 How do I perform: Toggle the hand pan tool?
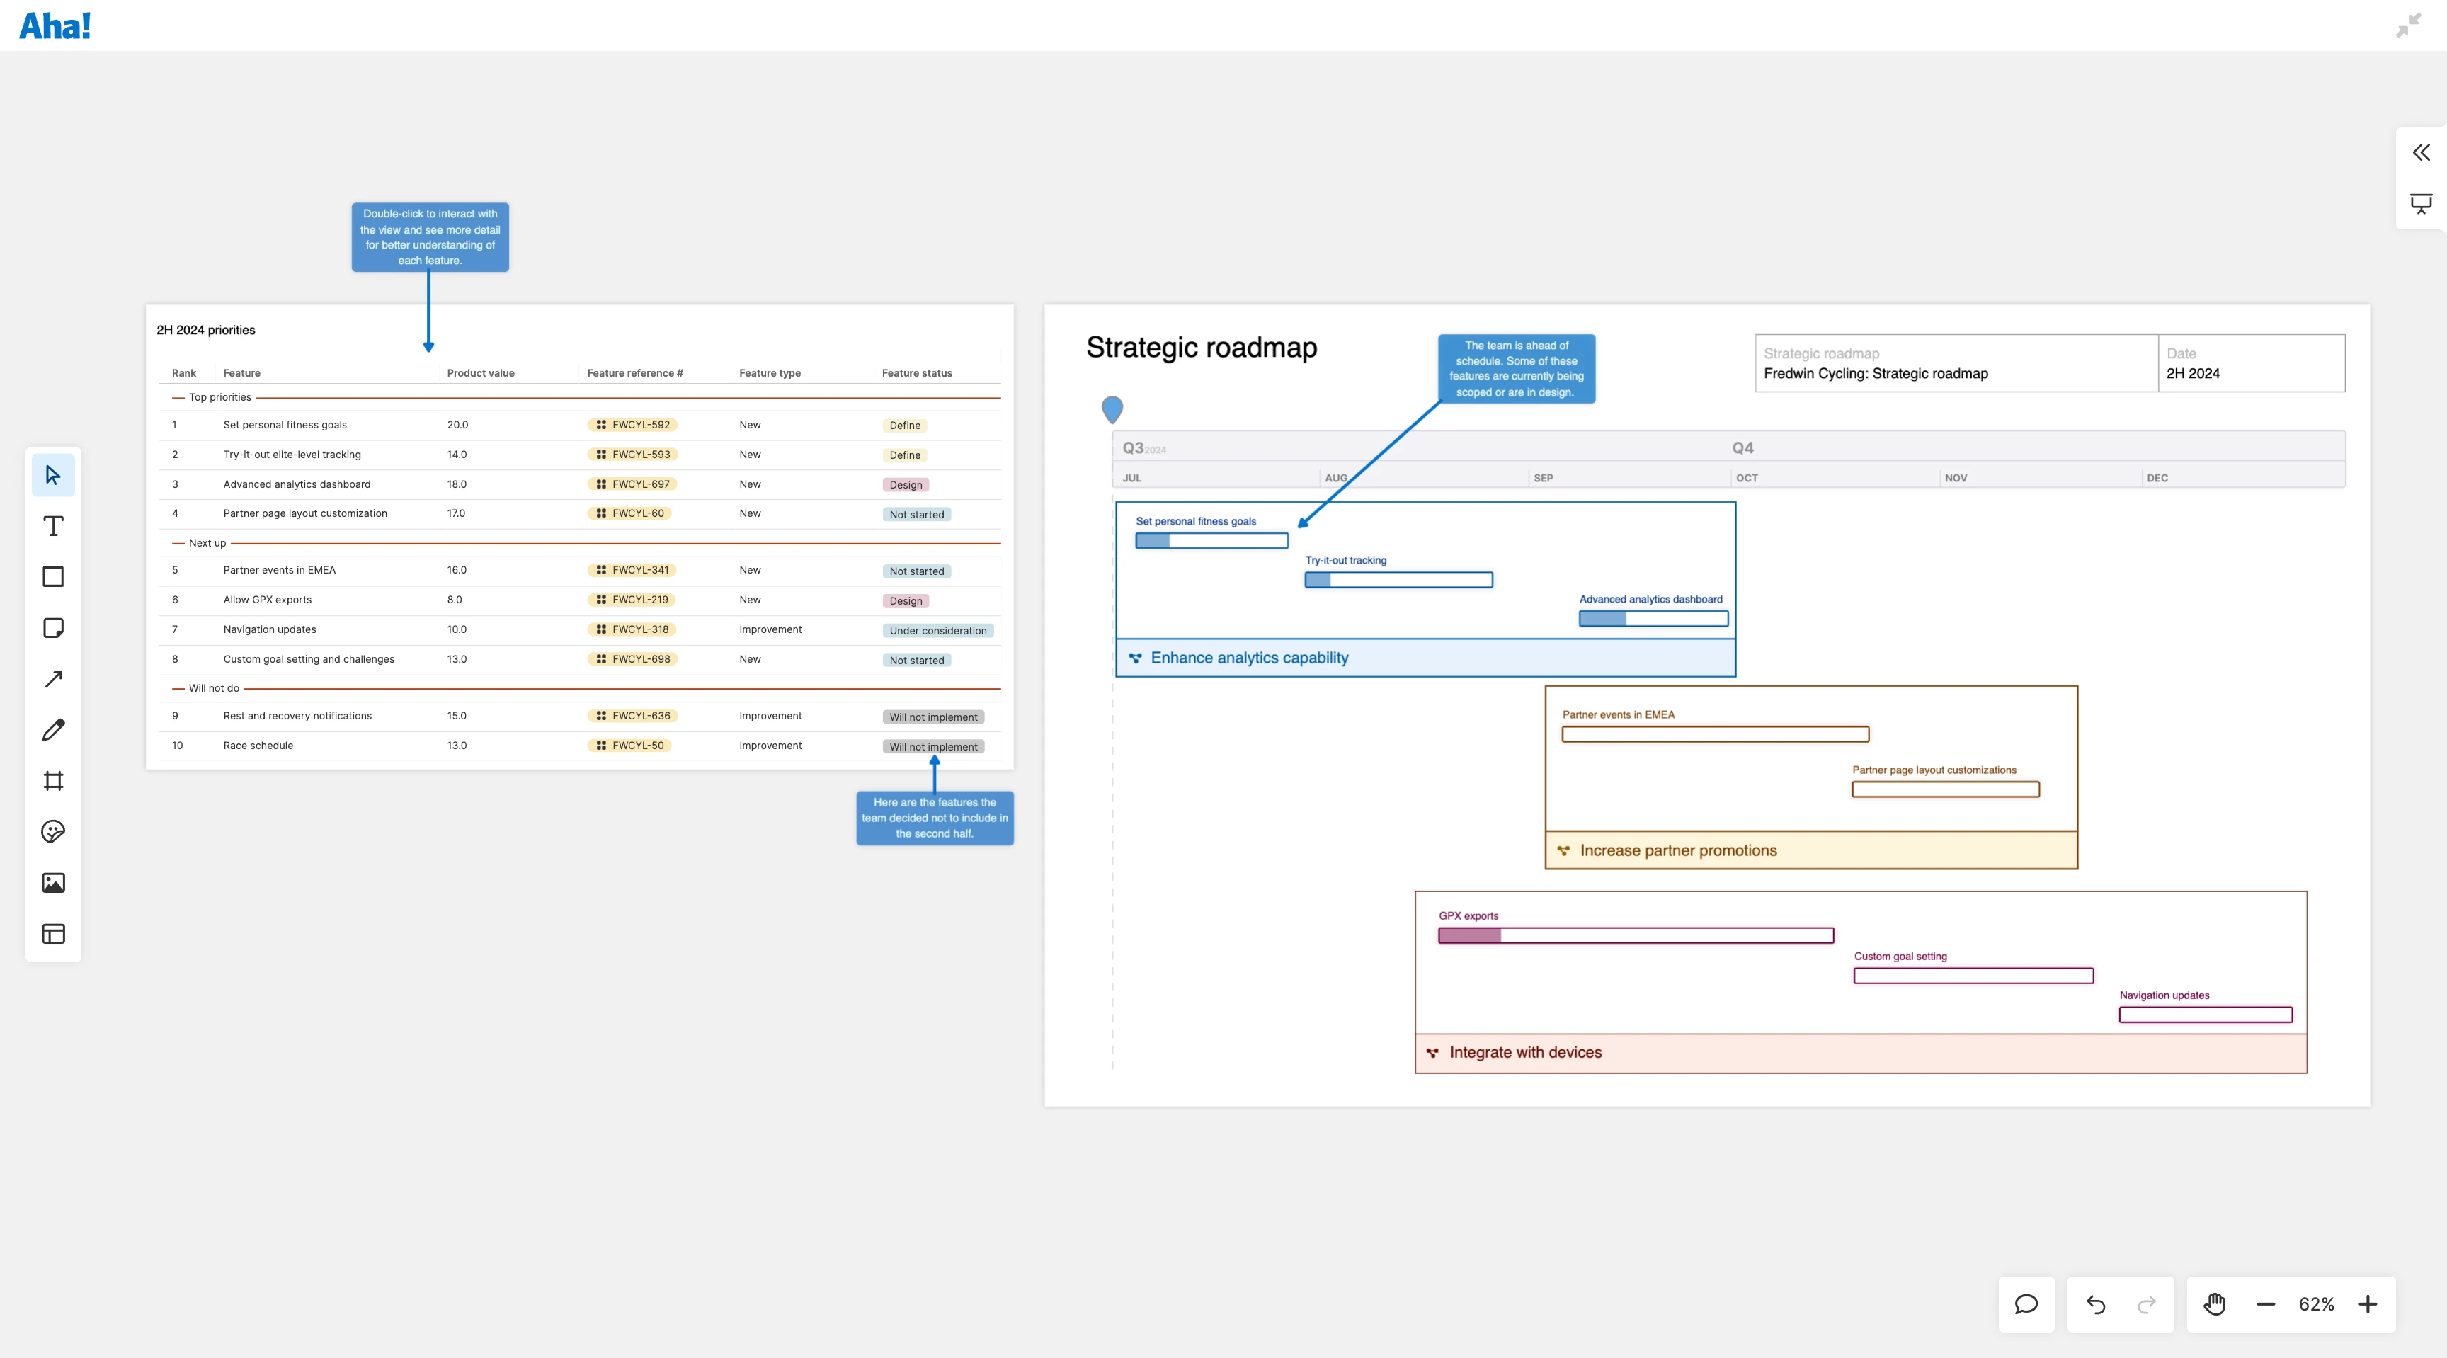(x=2214, y=1304)
